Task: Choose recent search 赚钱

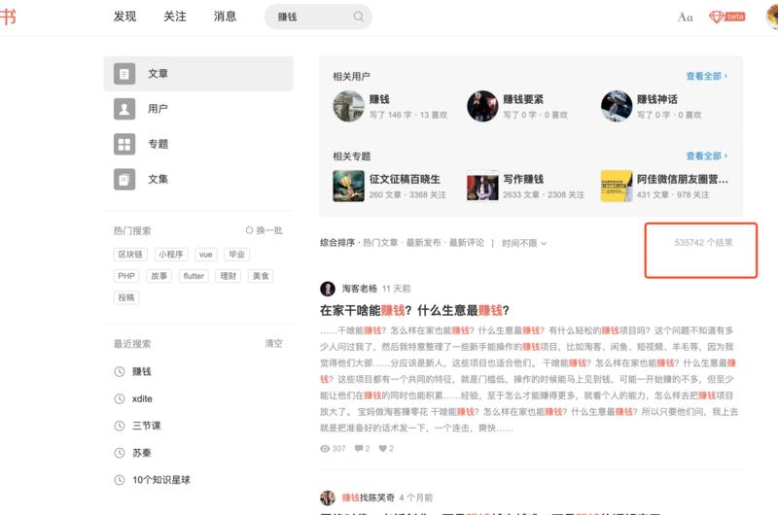Action: pos(141,372)
